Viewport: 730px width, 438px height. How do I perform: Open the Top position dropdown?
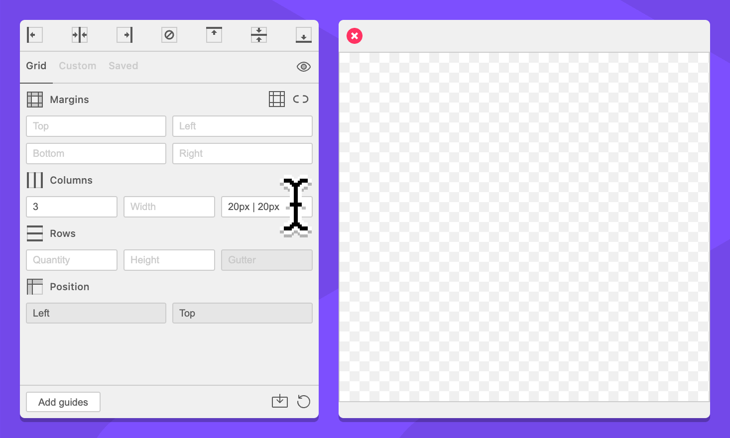(242, 313)
